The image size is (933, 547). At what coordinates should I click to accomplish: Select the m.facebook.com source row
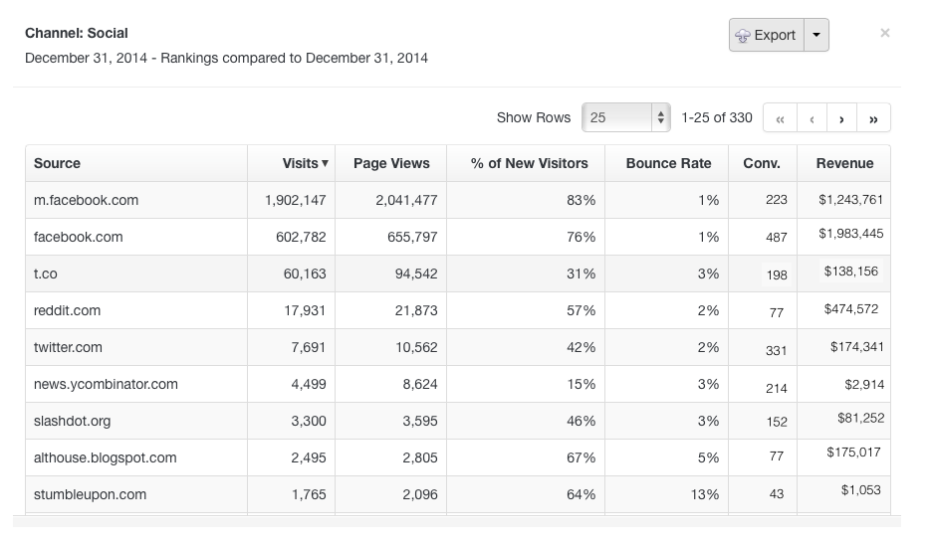coord(86,200)
